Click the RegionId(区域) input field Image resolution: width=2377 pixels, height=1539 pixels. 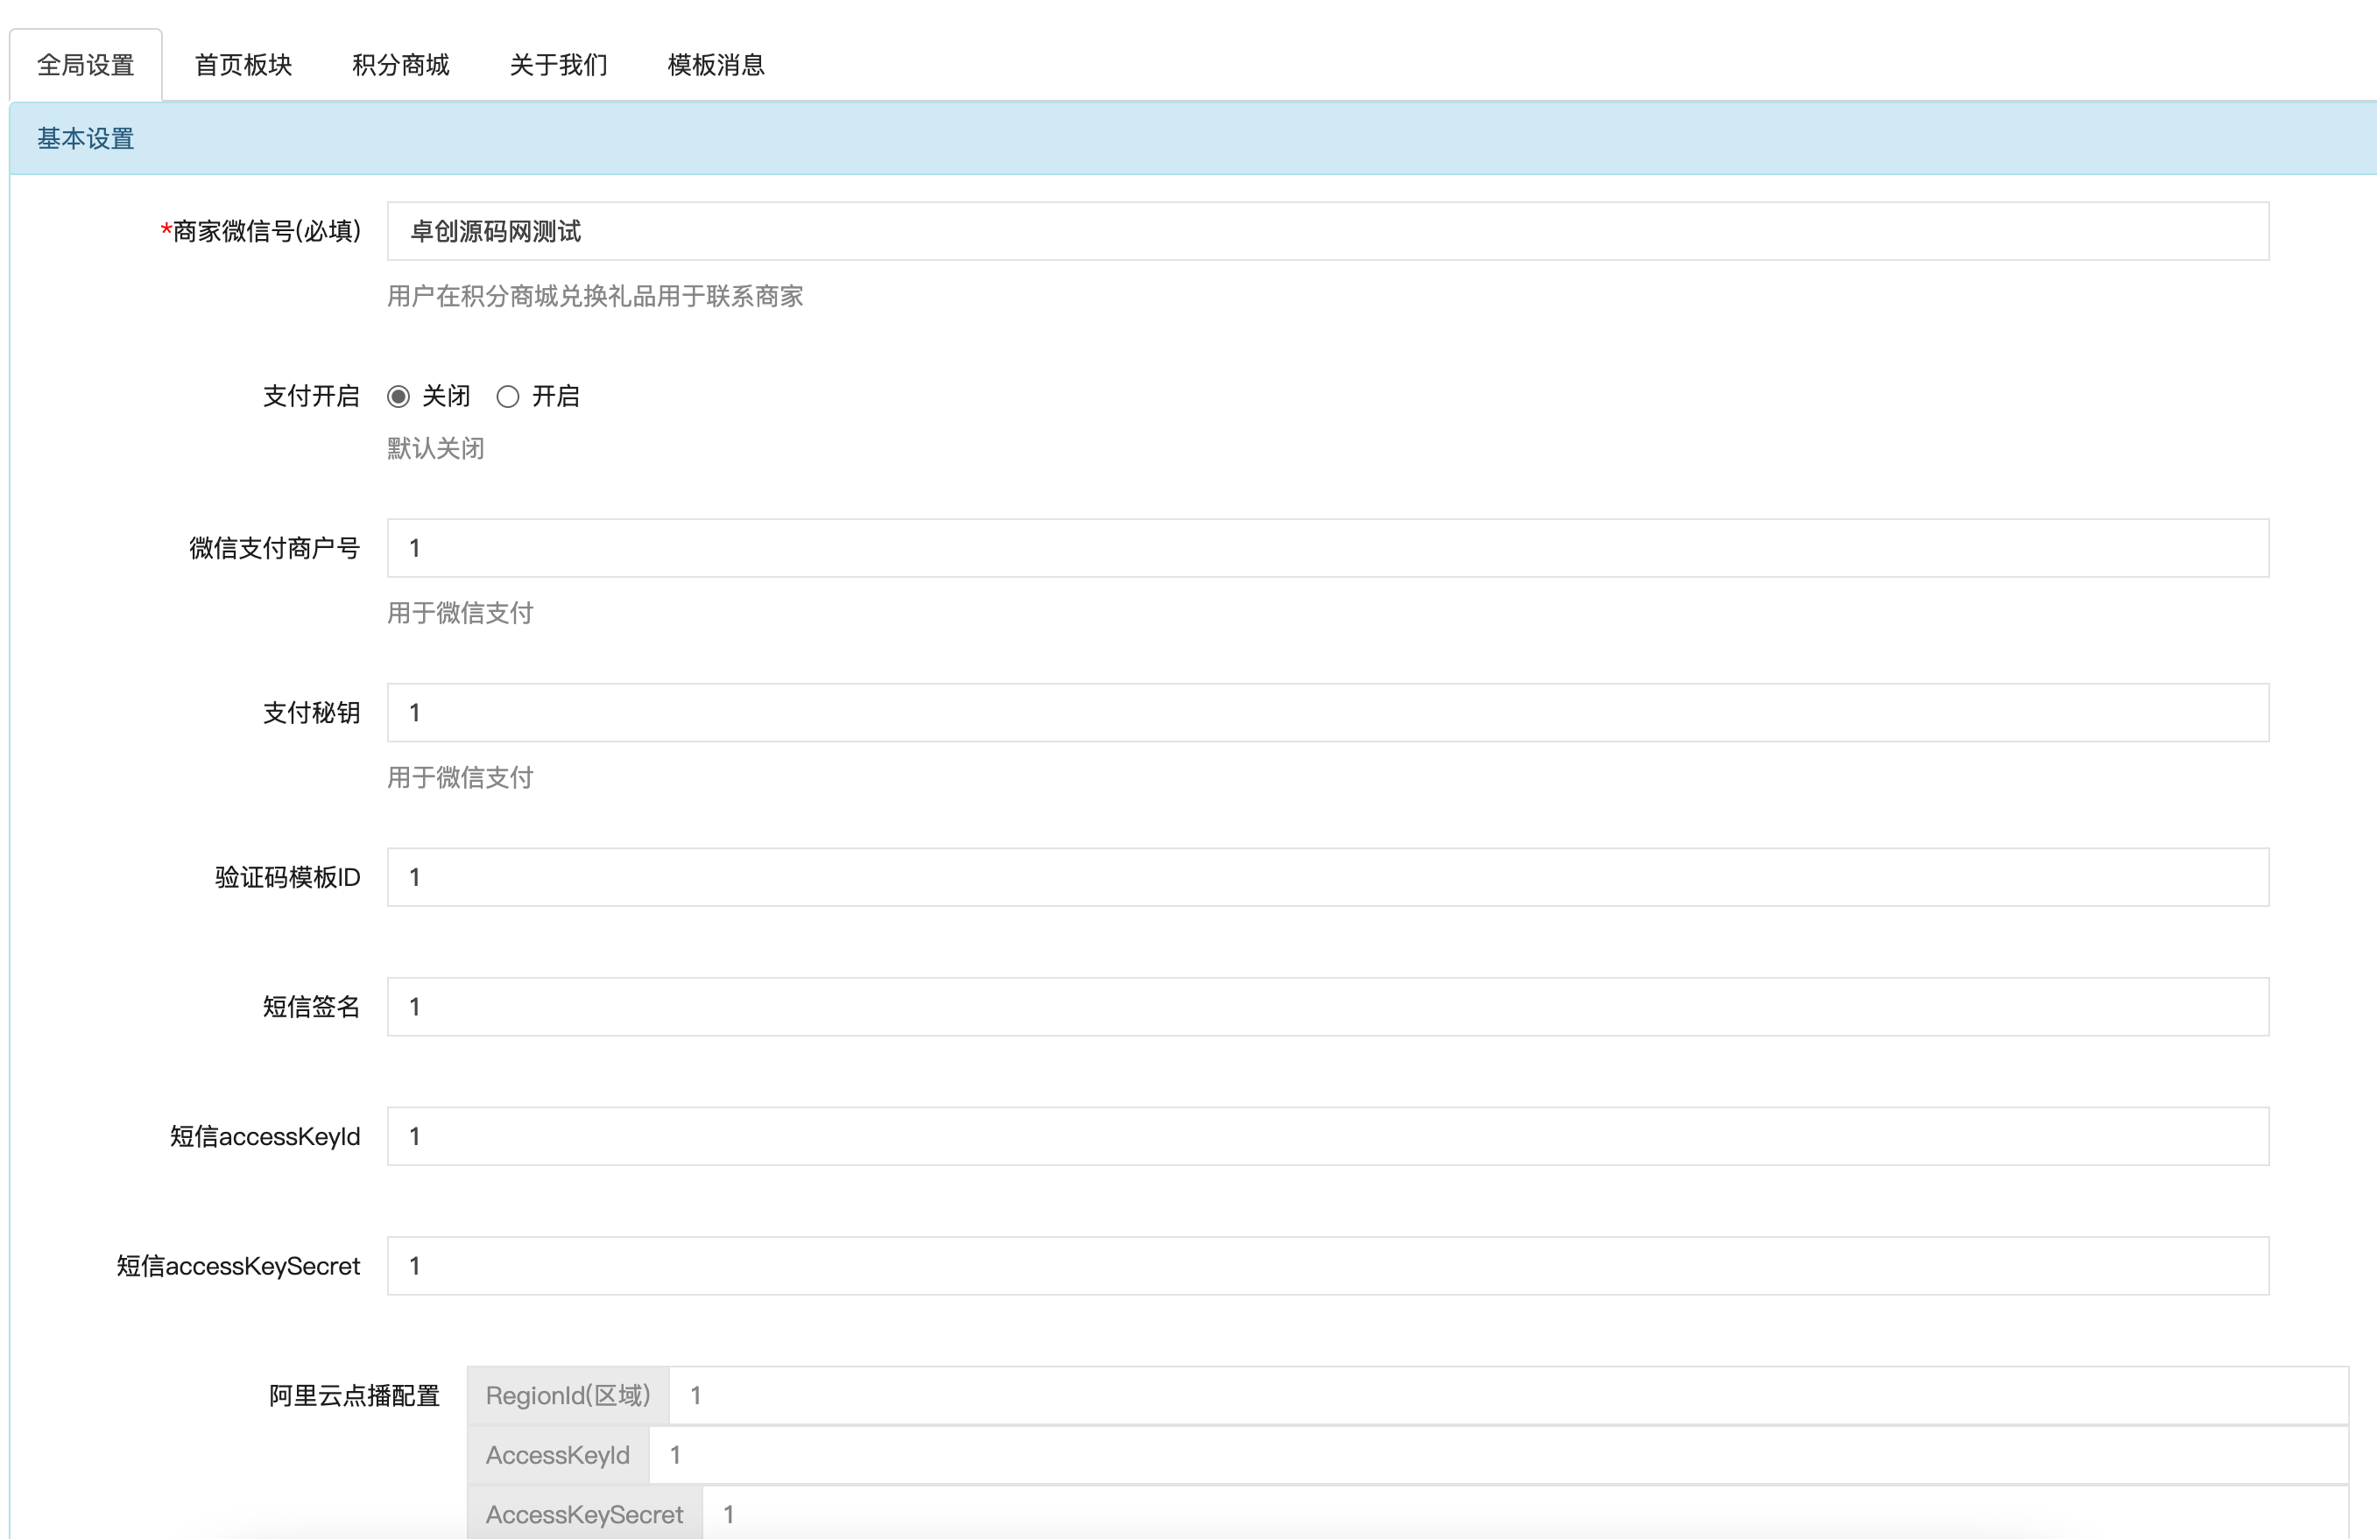[1508, 1396]
